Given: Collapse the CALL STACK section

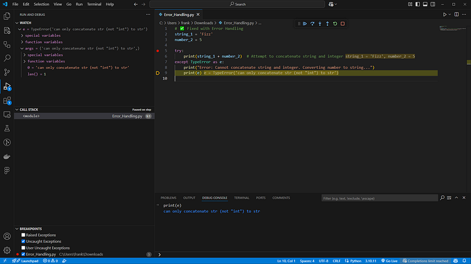Looking at the screenshot, I should tap(17, 110).
